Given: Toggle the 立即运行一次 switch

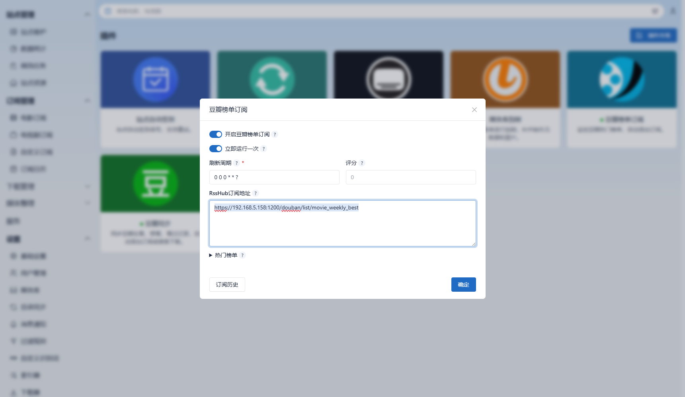Looking at the screenshot, I should [216, 149].
